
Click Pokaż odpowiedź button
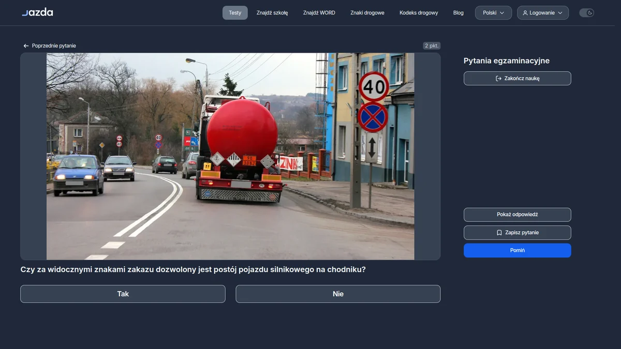(517, 215)
